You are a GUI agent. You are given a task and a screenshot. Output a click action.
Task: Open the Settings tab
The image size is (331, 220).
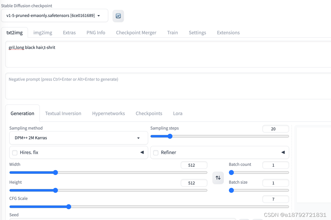tap(197, 32)
